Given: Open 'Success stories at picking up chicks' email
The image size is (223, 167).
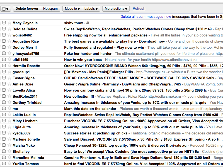Looking at the screenshot, I should (96, 133).
